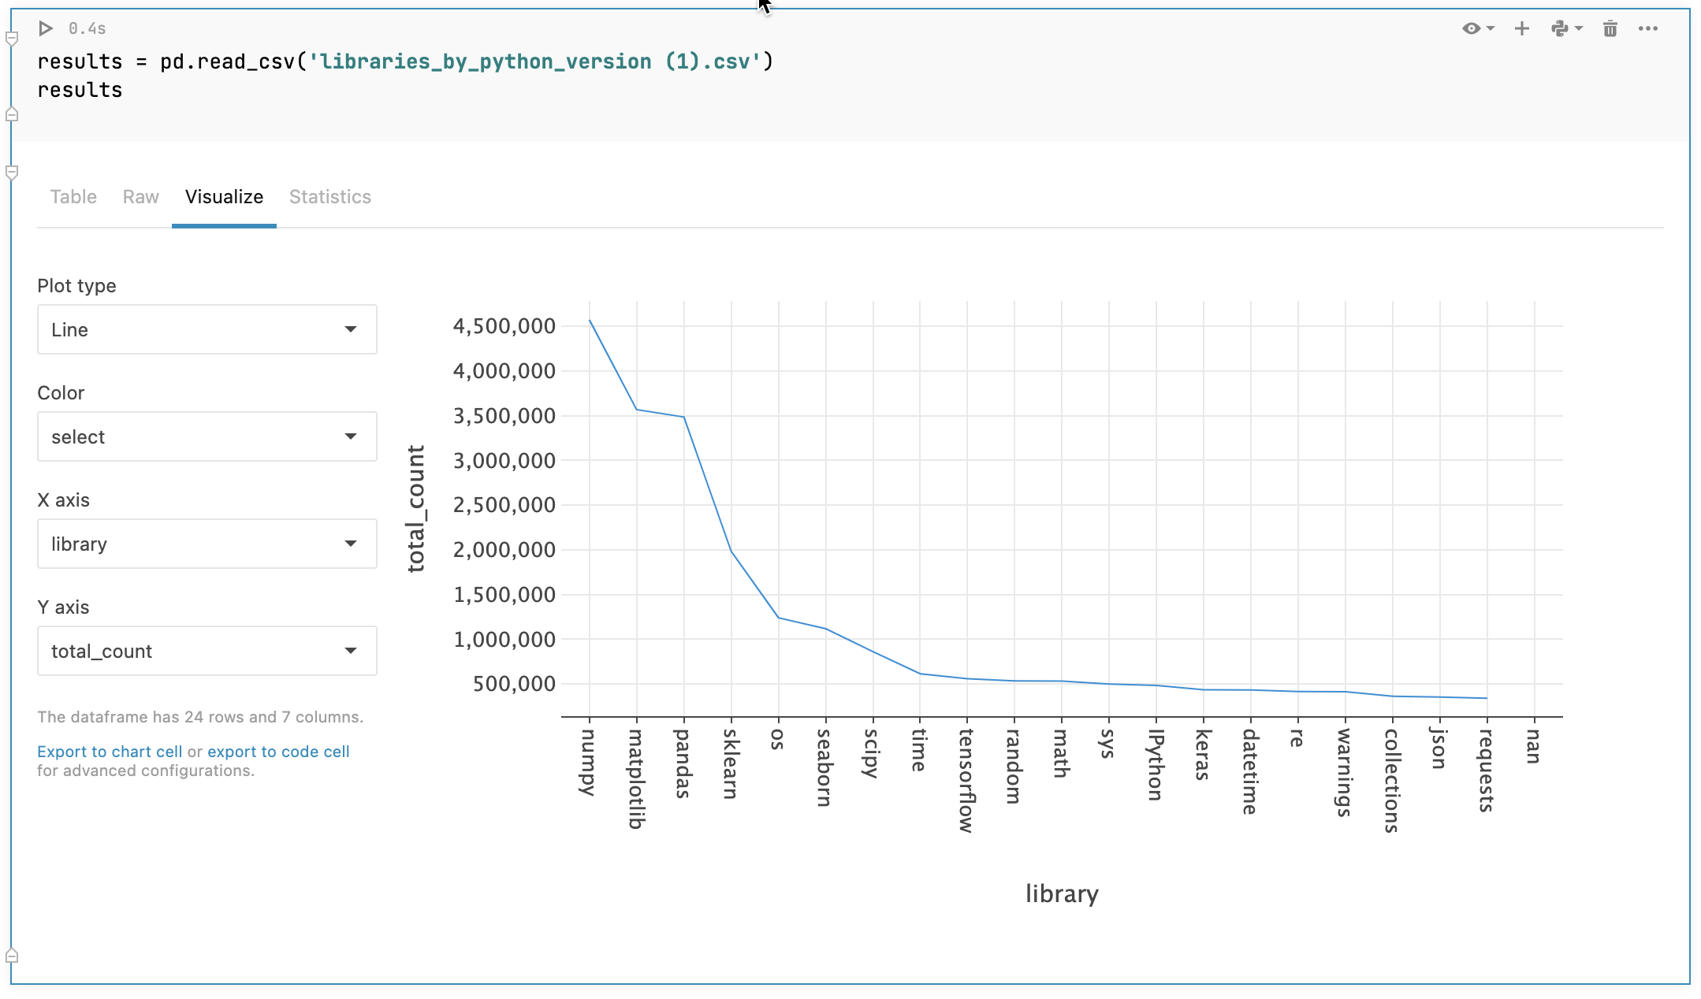
Task: Add a new cell with the plus icon
Action: 1521,28
